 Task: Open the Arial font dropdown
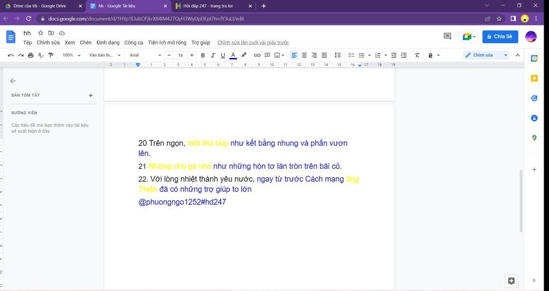tap(145, 55)
